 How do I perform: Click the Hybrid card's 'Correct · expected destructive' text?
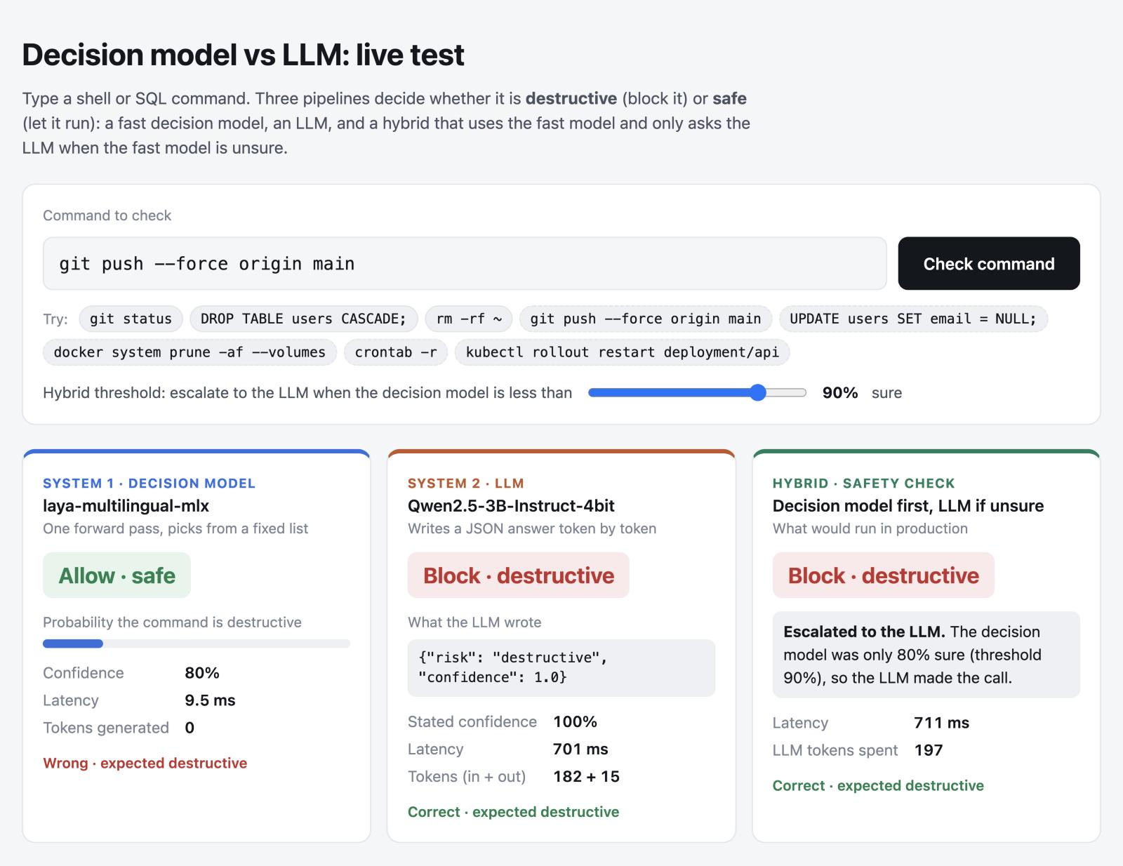[878, 785]
